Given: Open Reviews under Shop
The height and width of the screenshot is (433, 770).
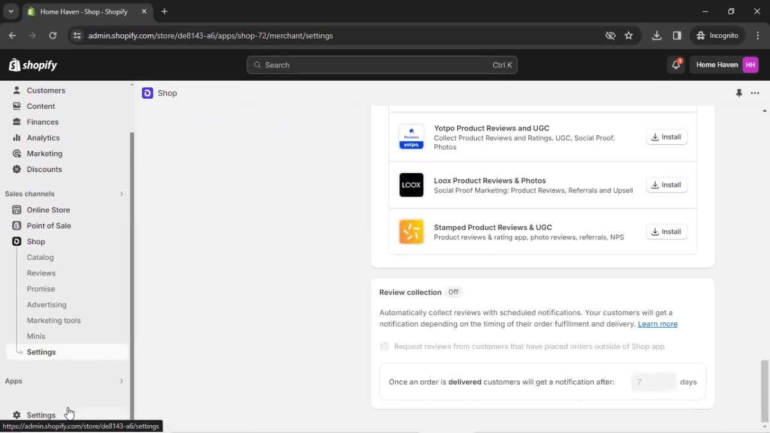Looking at the screenshot, I should tap(41, 273).
